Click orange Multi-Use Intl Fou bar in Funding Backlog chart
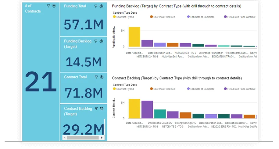 coord(173,45)
